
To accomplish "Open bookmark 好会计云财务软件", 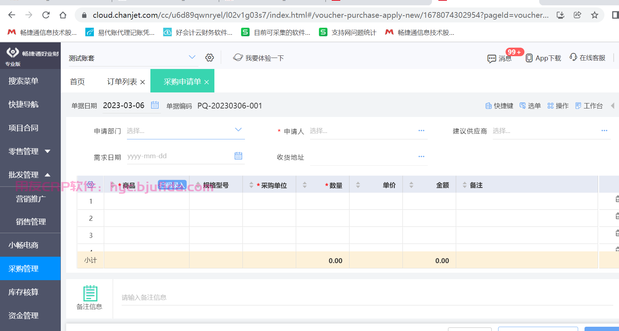I will 198,32.
